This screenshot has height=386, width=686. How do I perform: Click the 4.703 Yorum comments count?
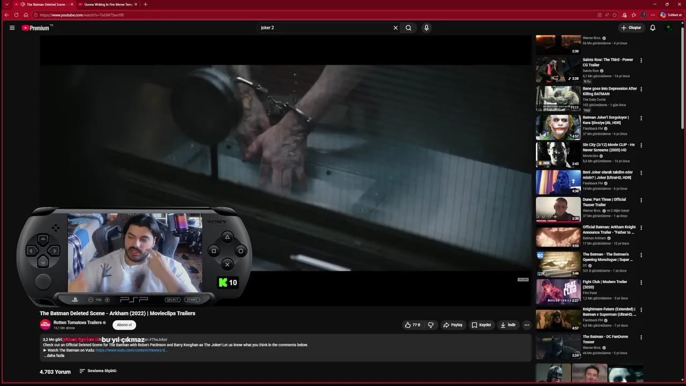[x=55, y=372]
